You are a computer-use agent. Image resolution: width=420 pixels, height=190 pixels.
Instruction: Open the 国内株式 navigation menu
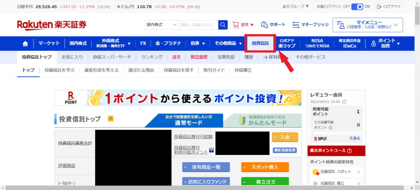coord(78,43)
